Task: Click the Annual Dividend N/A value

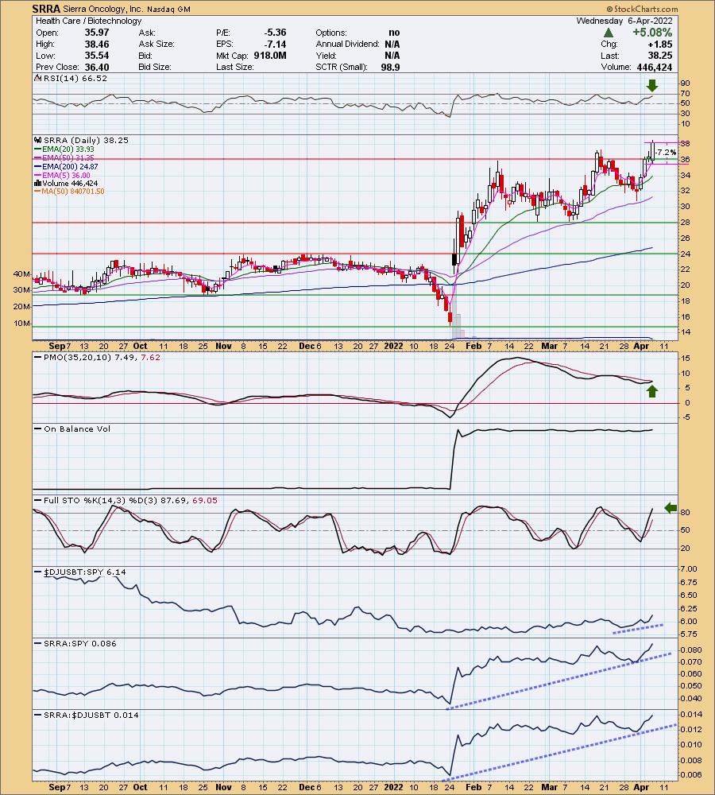Action: tap(392, 44)
